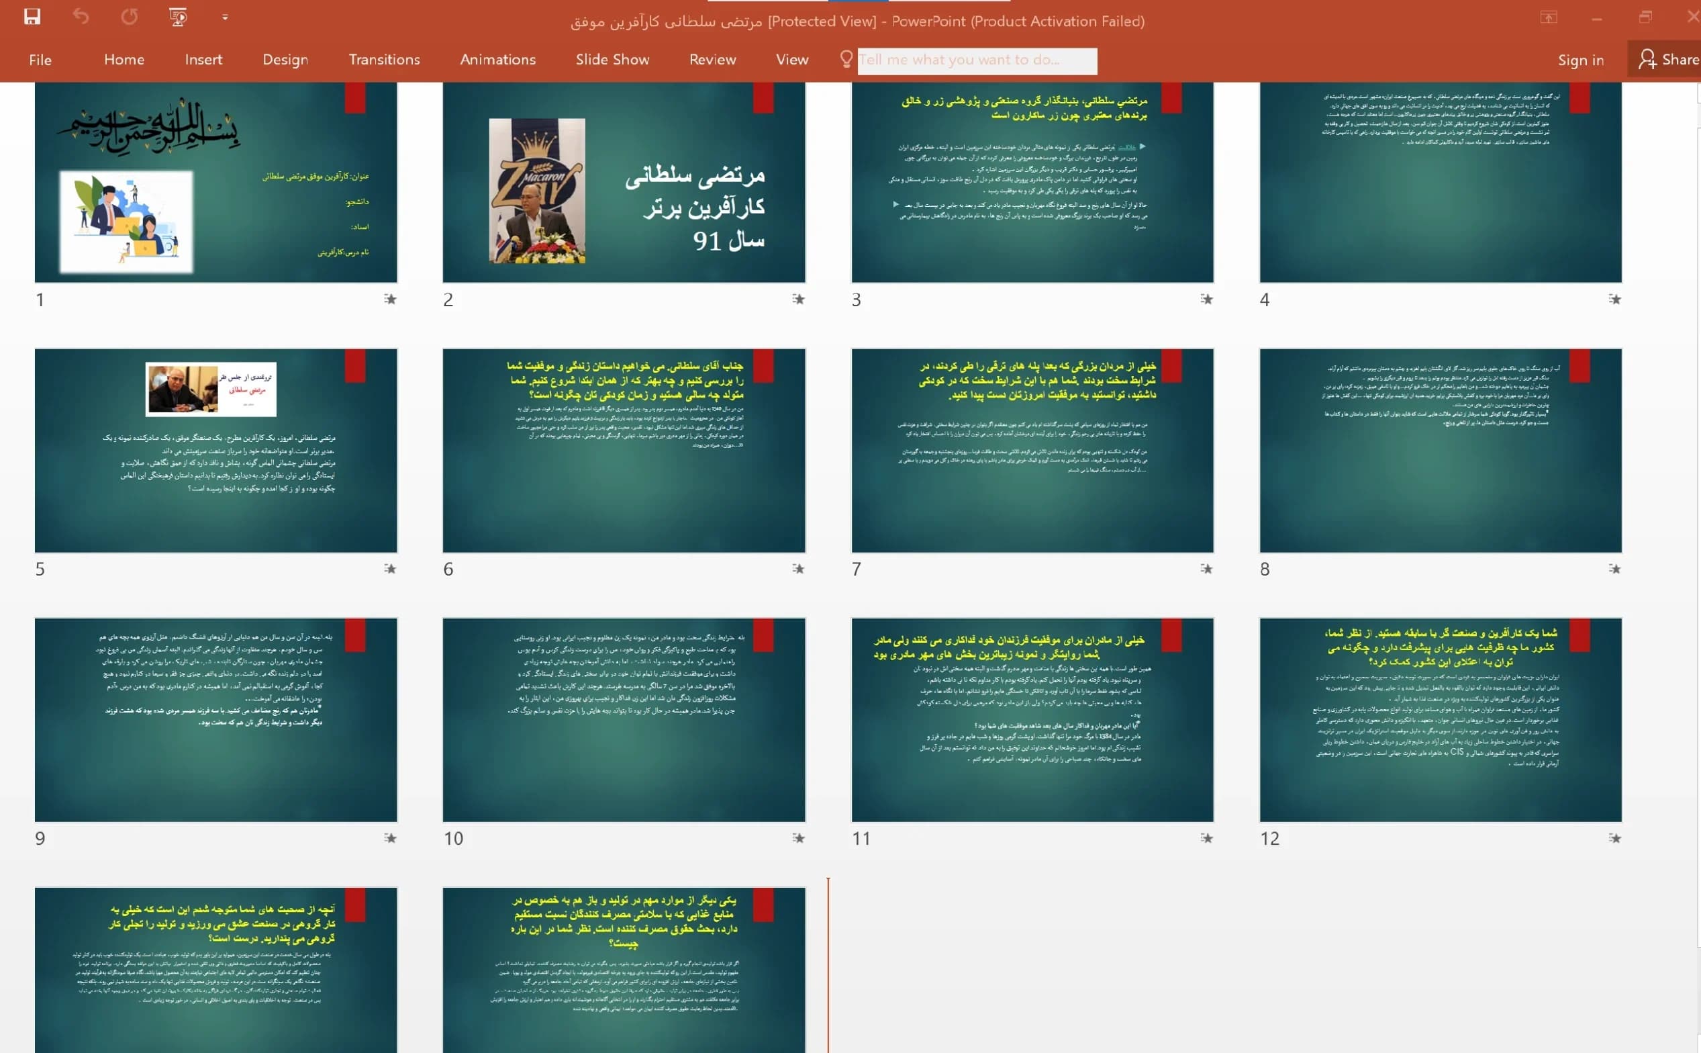
Task: Select slide 1 thumbnail with Bismillah calligraphy
Action: coord(215,182)
